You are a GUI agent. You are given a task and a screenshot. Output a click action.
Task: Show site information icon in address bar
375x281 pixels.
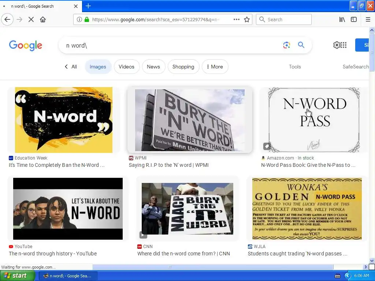79,19
